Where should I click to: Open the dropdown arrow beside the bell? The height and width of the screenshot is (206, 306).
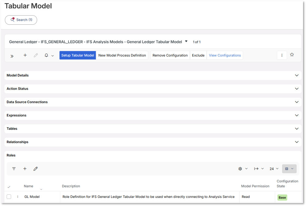tap(52, 56)
